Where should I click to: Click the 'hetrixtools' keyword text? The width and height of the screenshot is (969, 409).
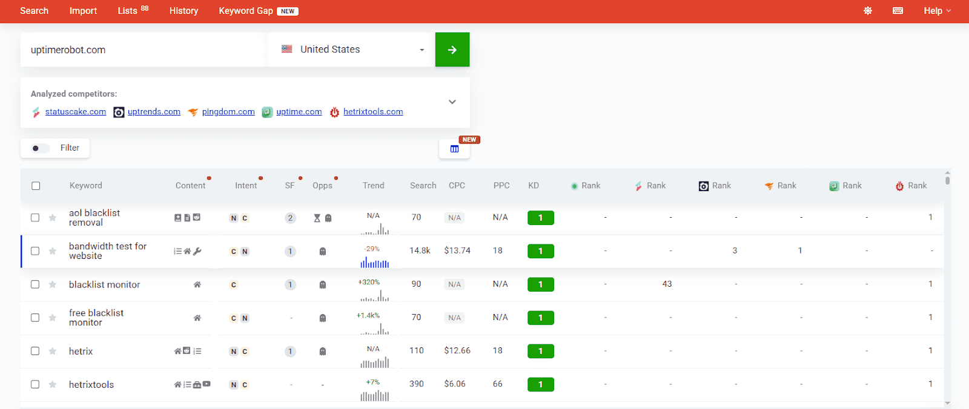(91, 385)
